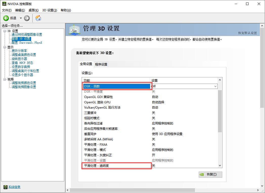Open 调整桌面颜色设置 in the tree

pyautogui.click(x=24, y=55)
